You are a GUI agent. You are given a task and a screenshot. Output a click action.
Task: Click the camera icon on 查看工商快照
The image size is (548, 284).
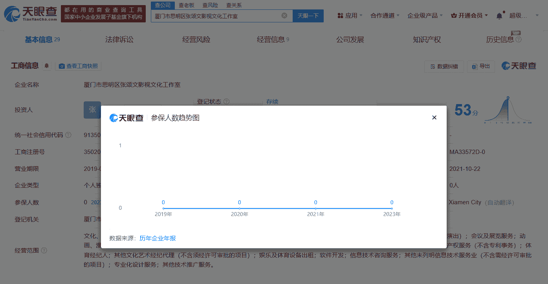tap(62, 66)
